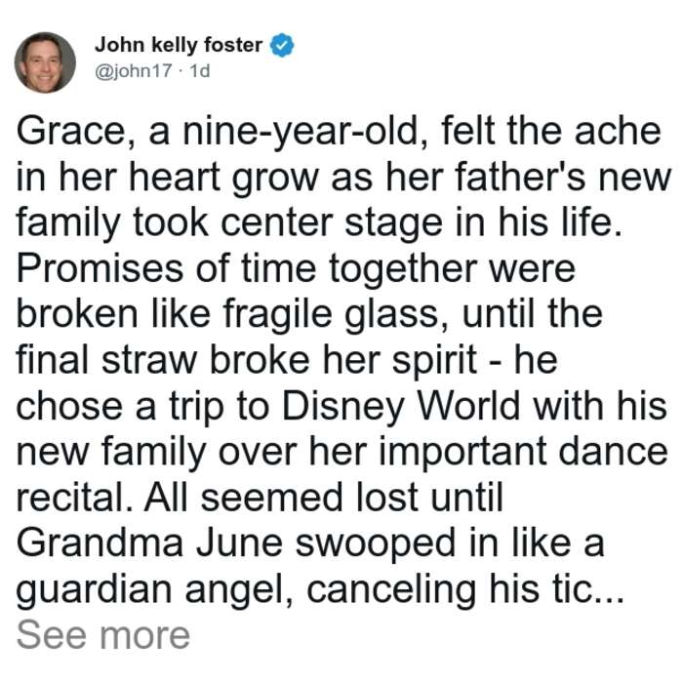Open John kelly foster's profile photo
Screen dimensions: 683x683
(45, 62)
